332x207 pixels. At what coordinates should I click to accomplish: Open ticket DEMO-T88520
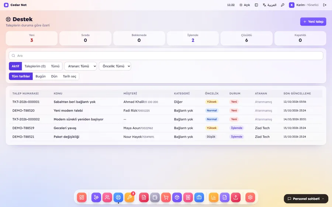click(24, 110)
